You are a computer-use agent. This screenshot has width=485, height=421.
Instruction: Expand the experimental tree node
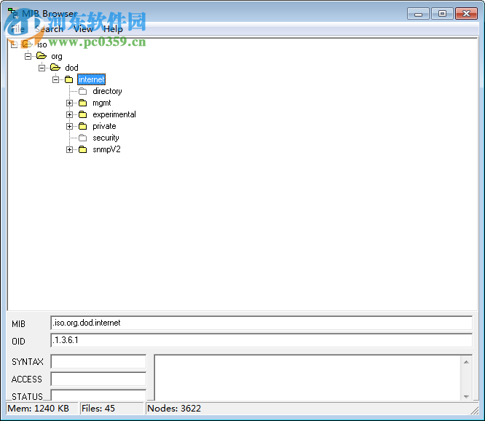(70, 115)
